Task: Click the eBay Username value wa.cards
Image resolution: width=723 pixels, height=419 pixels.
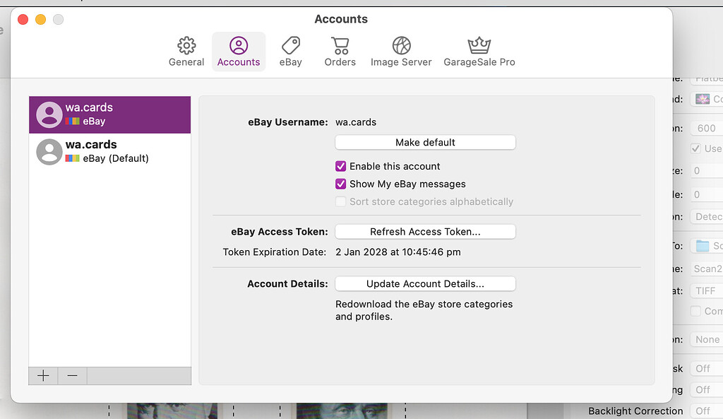Action: pos(356,122)
